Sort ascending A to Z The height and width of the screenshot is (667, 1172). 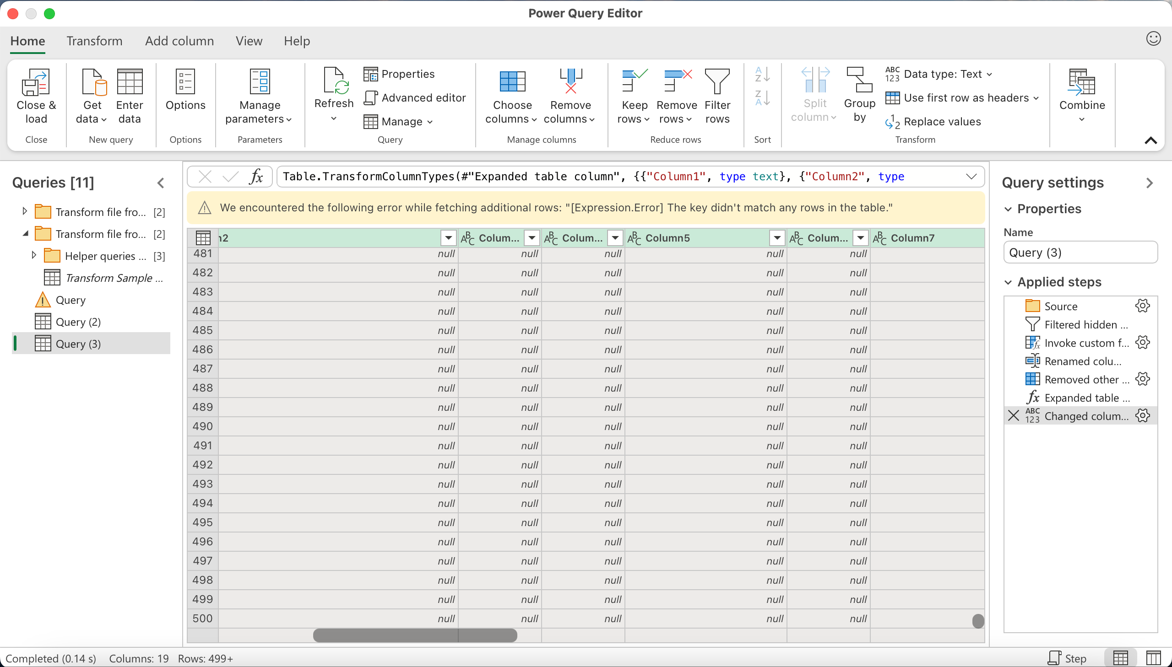[x=762, y=74]
